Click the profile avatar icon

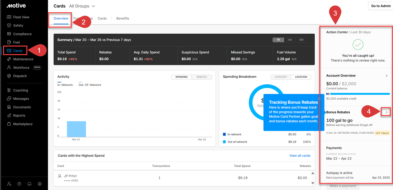pos(40,184)
